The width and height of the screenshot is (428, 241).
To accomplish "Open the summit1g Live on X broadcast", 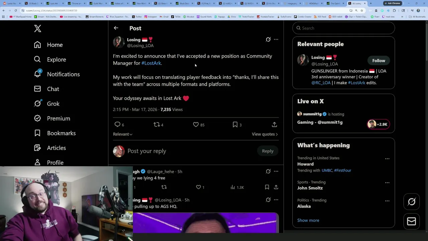I will [343, 118].
